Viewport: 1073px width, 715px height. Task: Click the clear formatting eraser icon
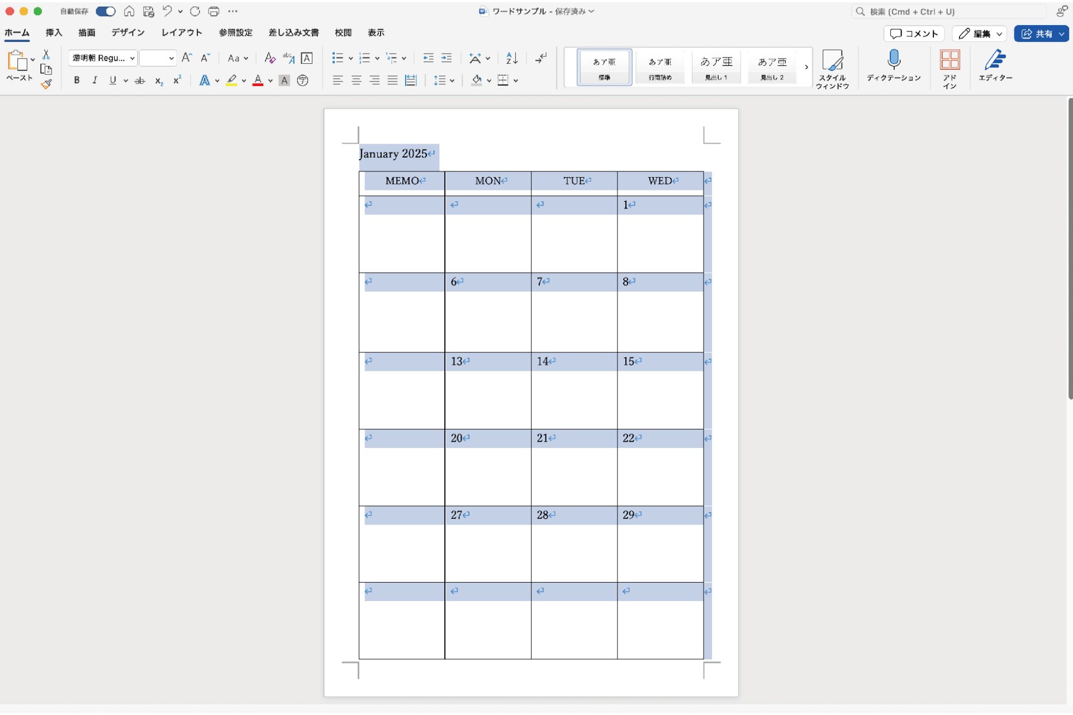(269, 58)
